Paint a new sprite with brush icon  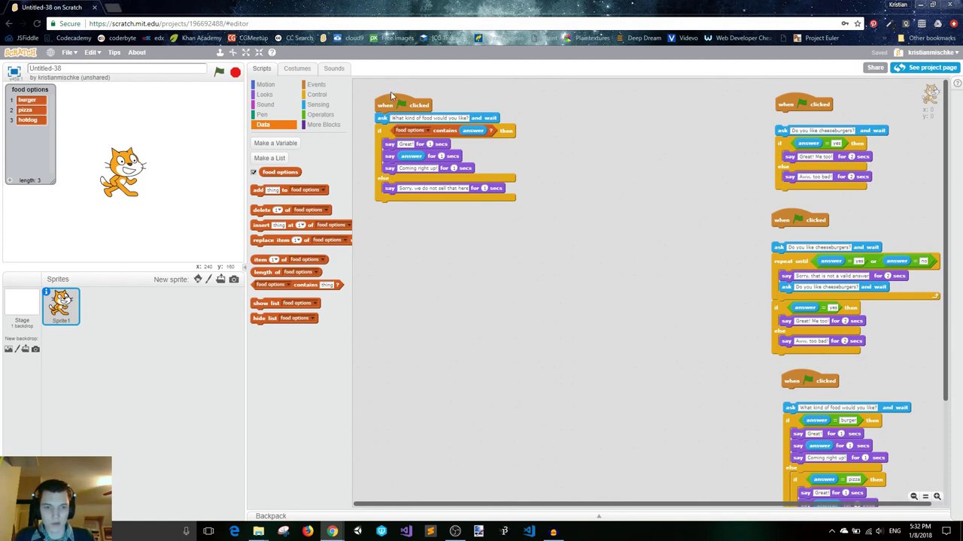click(209, 280)
